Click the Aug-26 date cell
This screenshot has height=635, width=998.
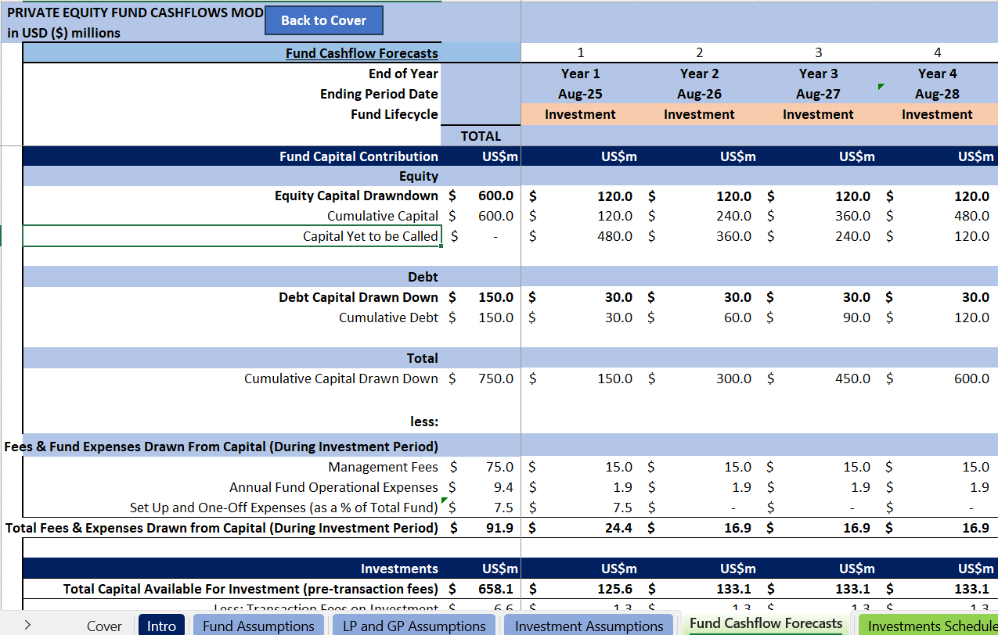coord(699,94)
